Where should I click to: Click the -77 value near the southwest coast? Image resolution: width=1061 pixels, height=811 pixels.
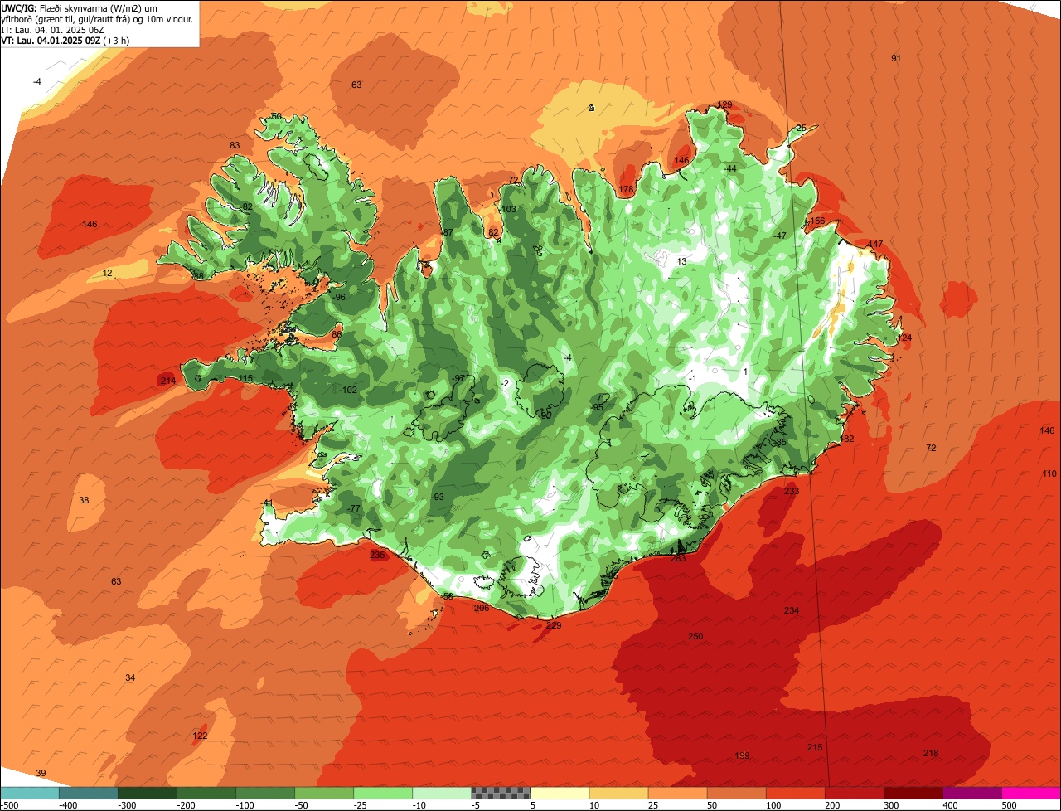pyautogui.click(x=354, y=508)
